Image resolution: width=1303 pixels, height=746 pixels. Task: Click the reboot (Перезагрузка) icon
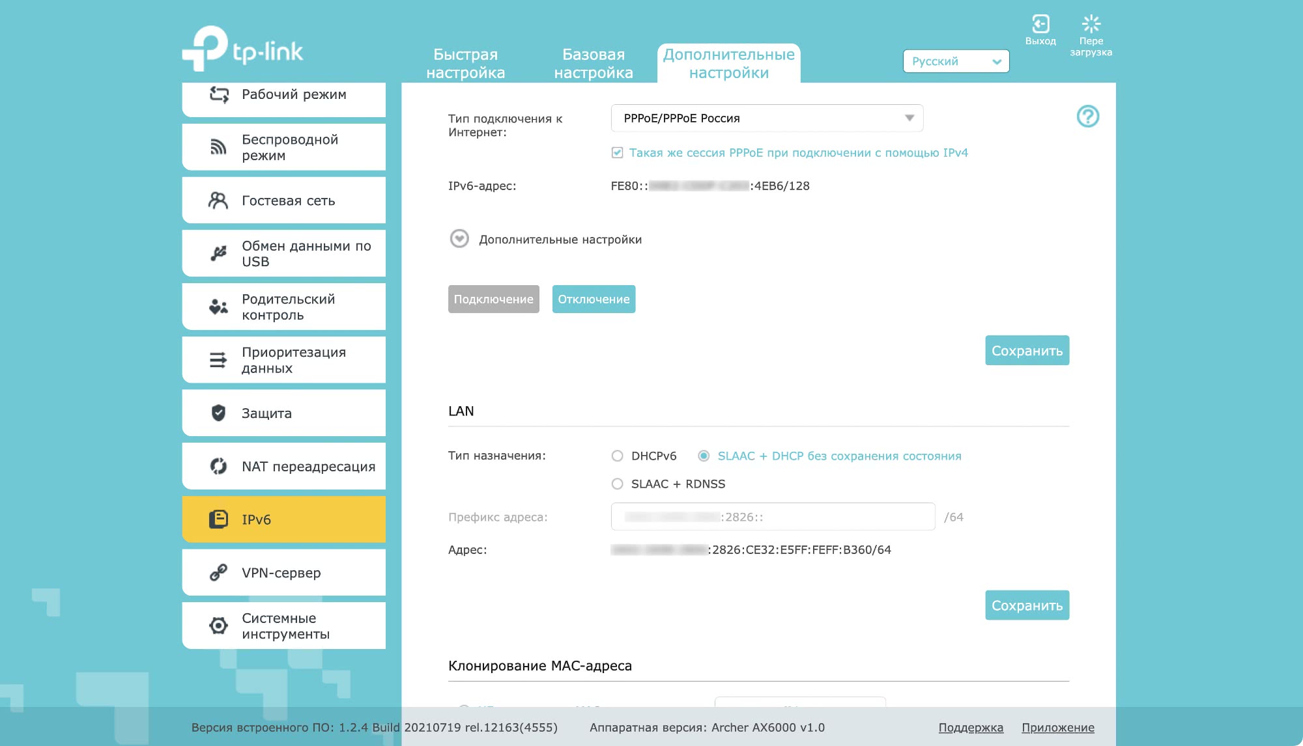pos(1091,24)
